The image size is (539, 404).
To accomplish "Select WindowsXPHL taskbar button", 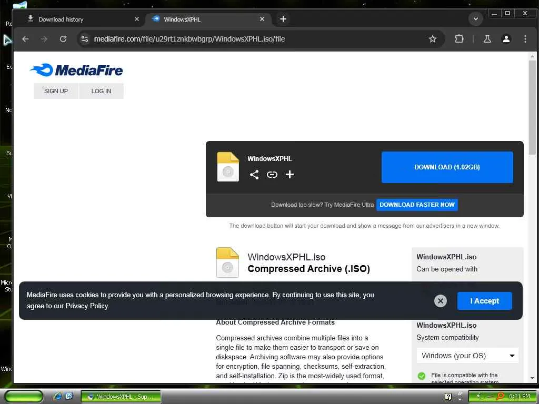I will pyautogui.click(x=121, y=397).
